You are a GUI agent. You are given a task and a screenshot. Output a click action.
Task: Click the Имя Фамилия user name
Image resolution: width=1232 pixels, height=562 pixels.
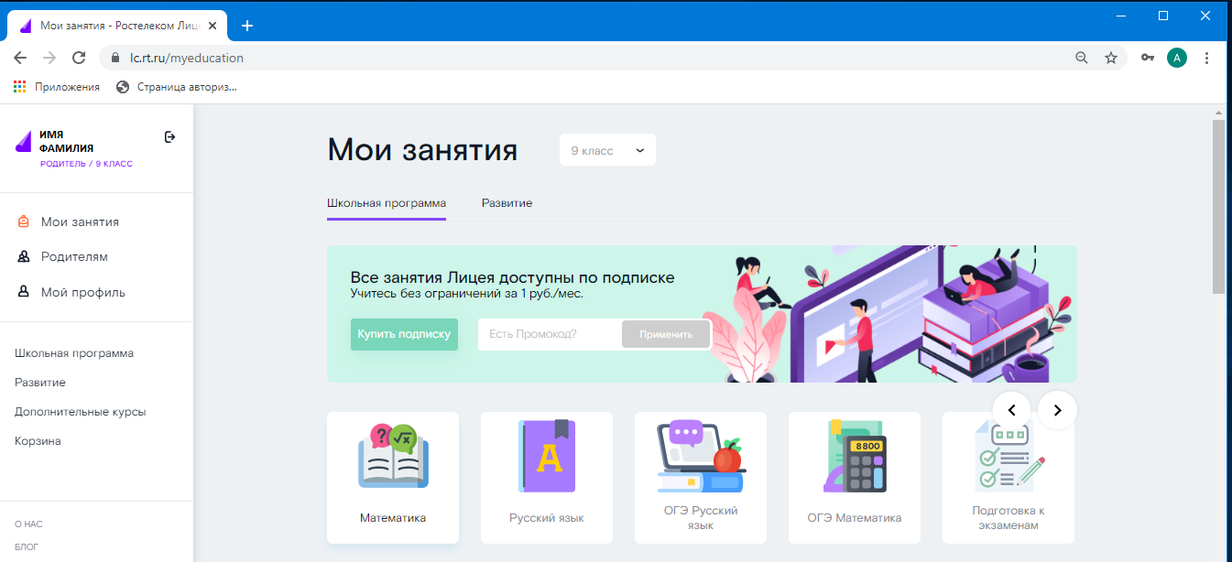coord(66,141)
